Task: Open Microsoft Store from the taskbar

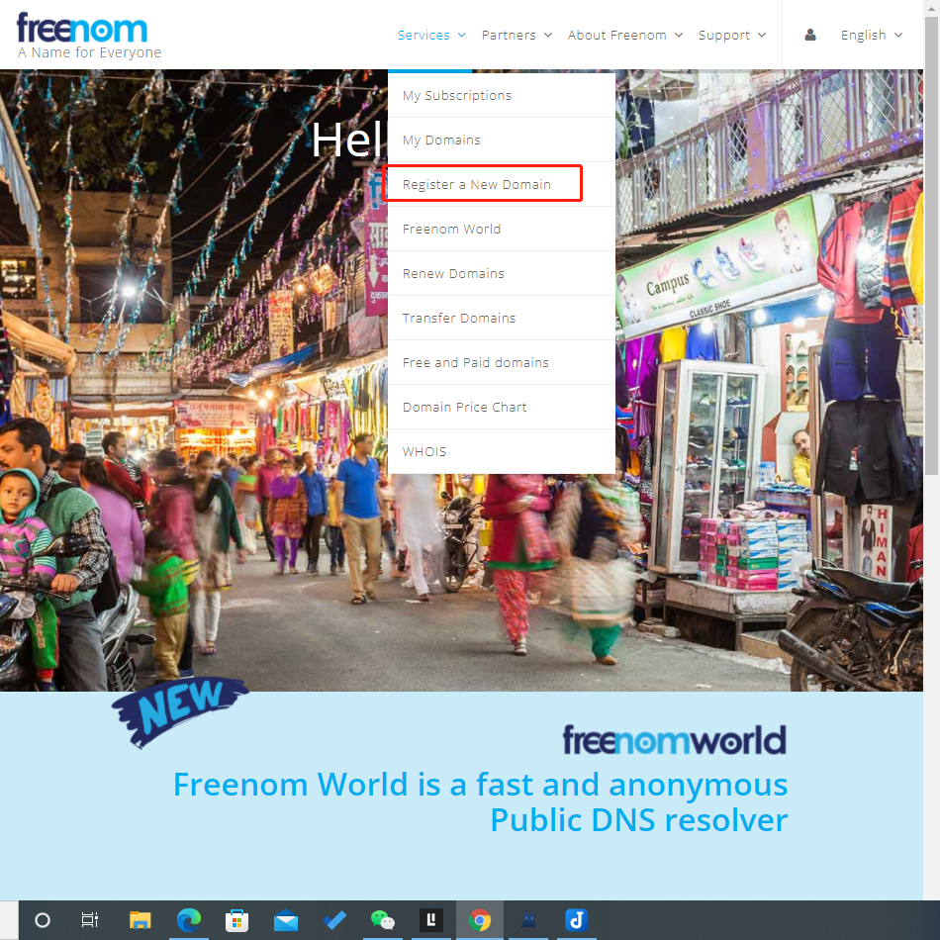Action: pos(236,919)
